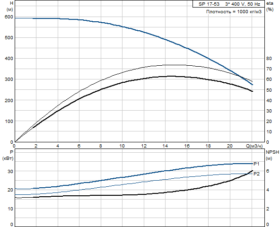Click the 6 value on the NPSH axis

(x=268, y=171)
